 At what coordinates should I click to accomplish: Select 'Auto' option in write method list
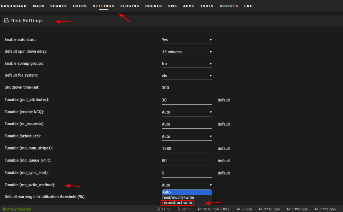pos(187,192)
